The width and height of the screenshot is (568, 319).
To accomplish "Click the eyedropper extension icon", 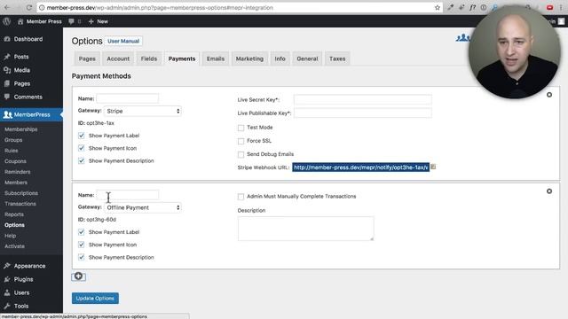I will pos(450,8).
